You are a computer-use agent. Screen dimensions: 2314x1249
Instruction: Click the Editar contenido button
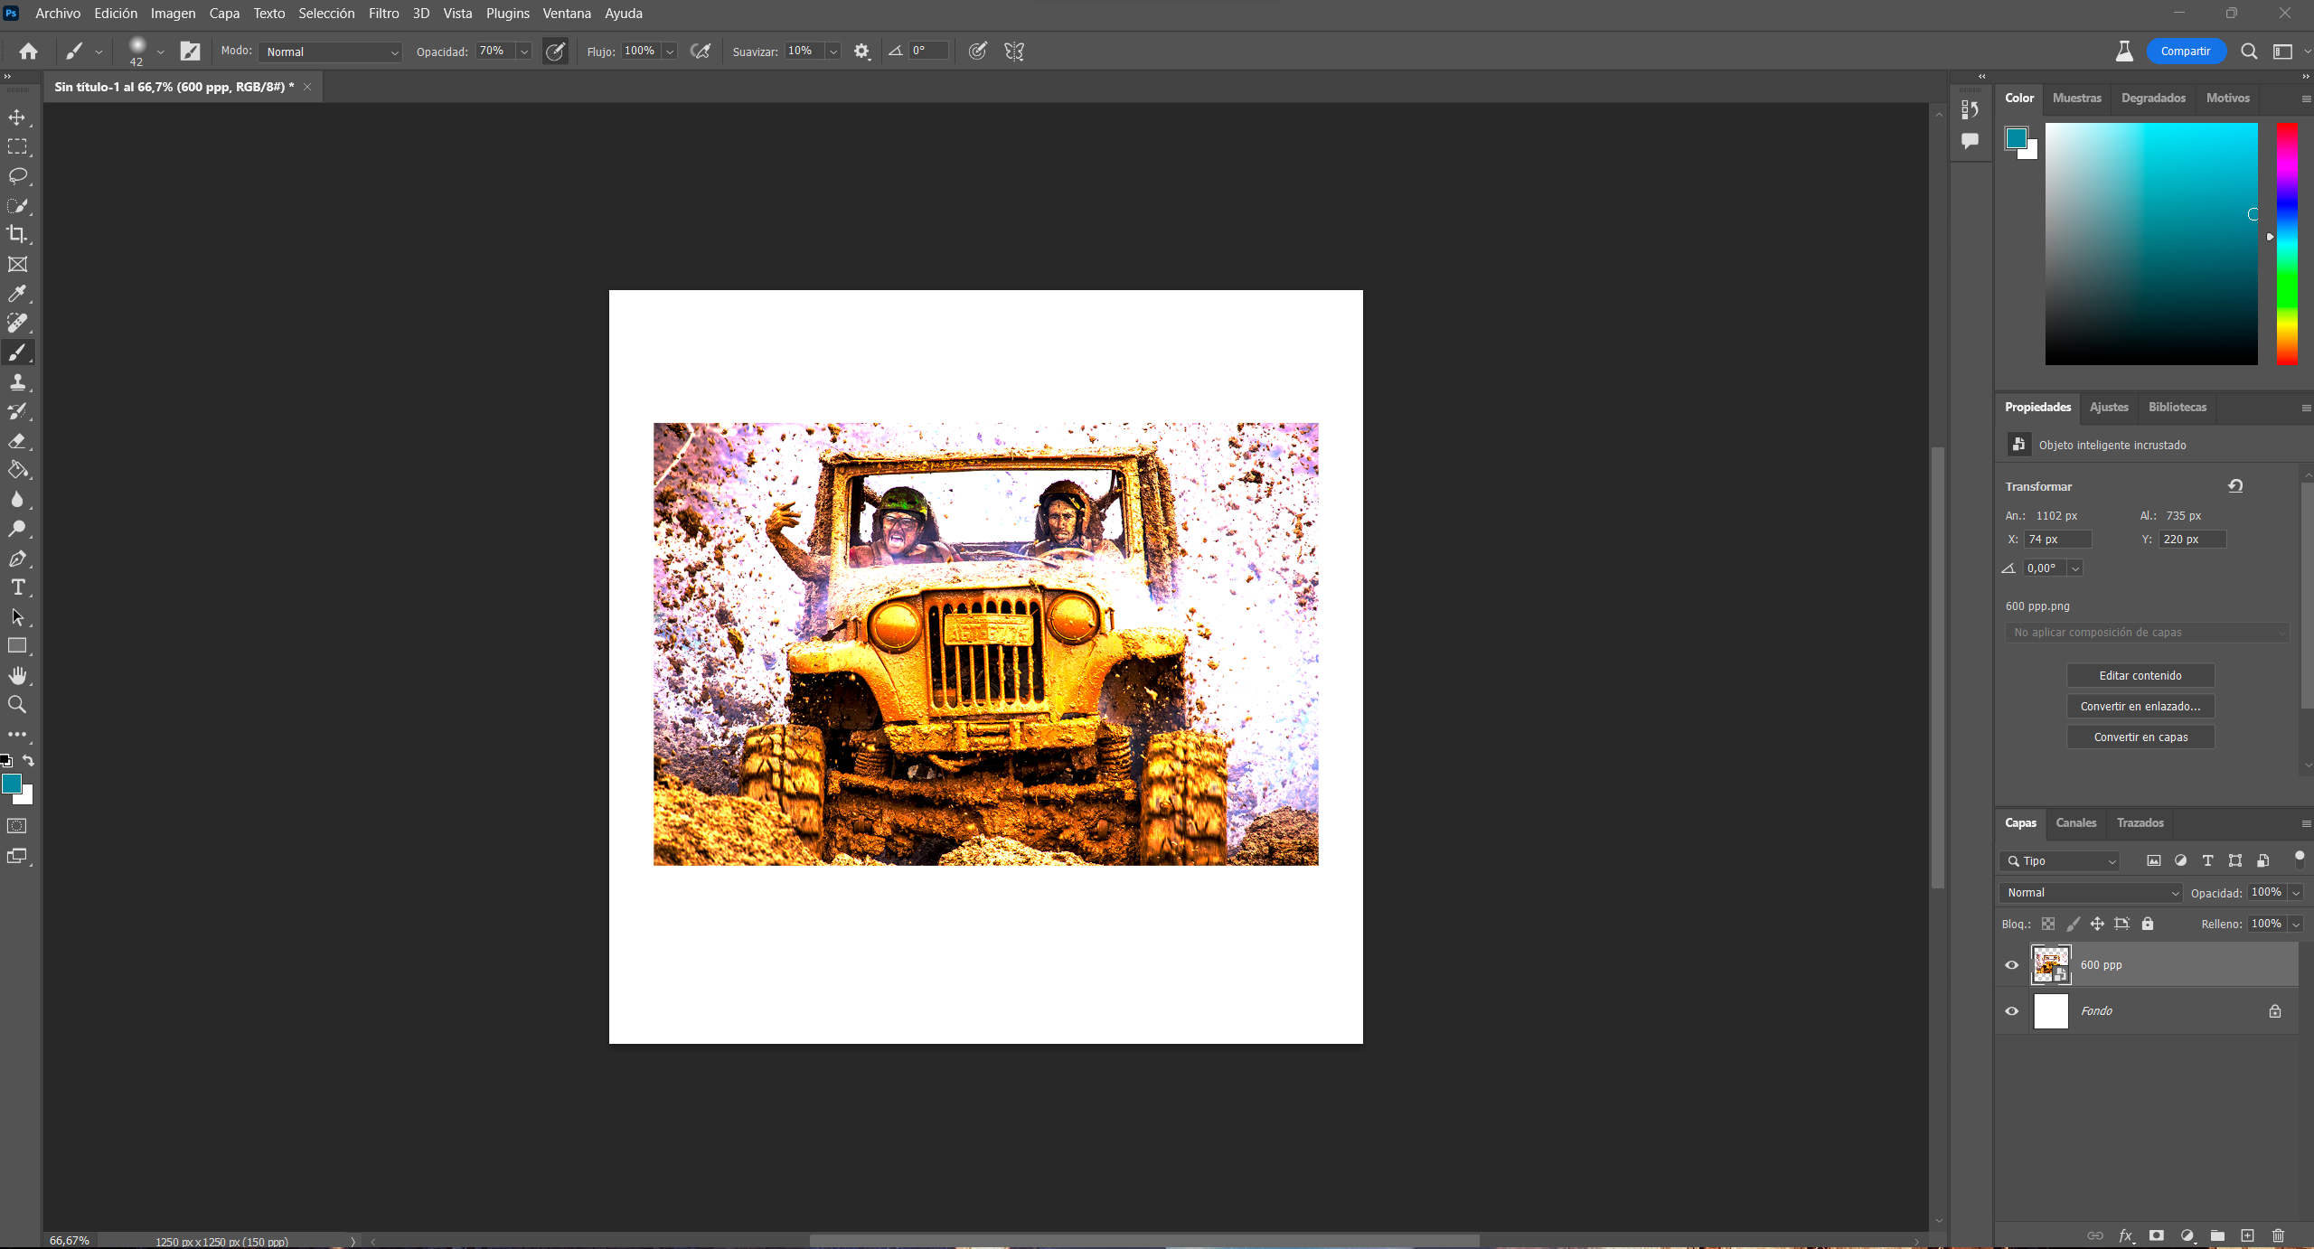pos(2140,675)
